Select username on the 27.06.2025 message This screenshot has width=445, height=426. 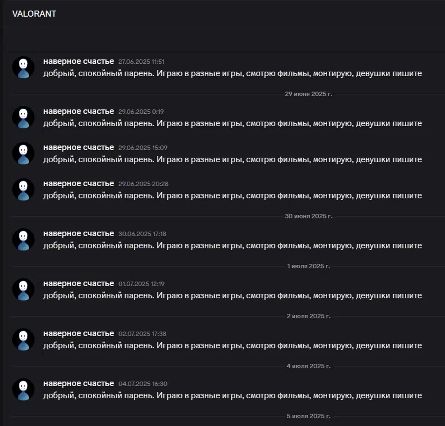point(78,61)
